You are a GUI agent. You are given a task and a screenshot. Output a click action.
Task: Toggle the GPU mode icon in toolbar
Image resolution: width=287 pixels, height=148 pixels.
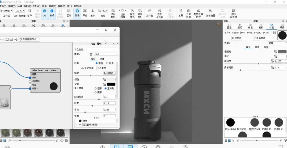44,11
